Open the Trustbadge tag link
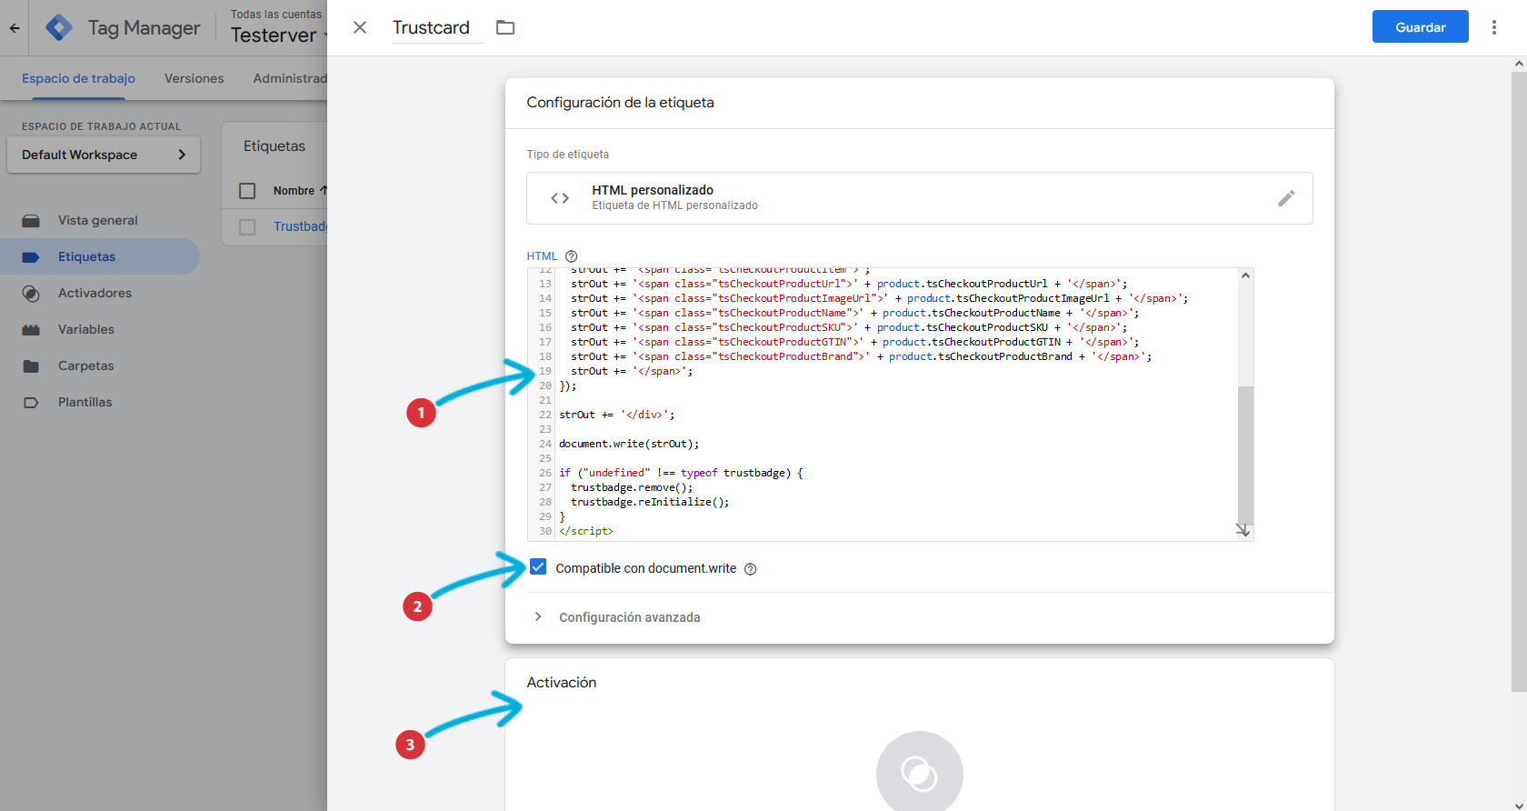The height and width of the screenshot is (811, 1527). tap(300, 226)
